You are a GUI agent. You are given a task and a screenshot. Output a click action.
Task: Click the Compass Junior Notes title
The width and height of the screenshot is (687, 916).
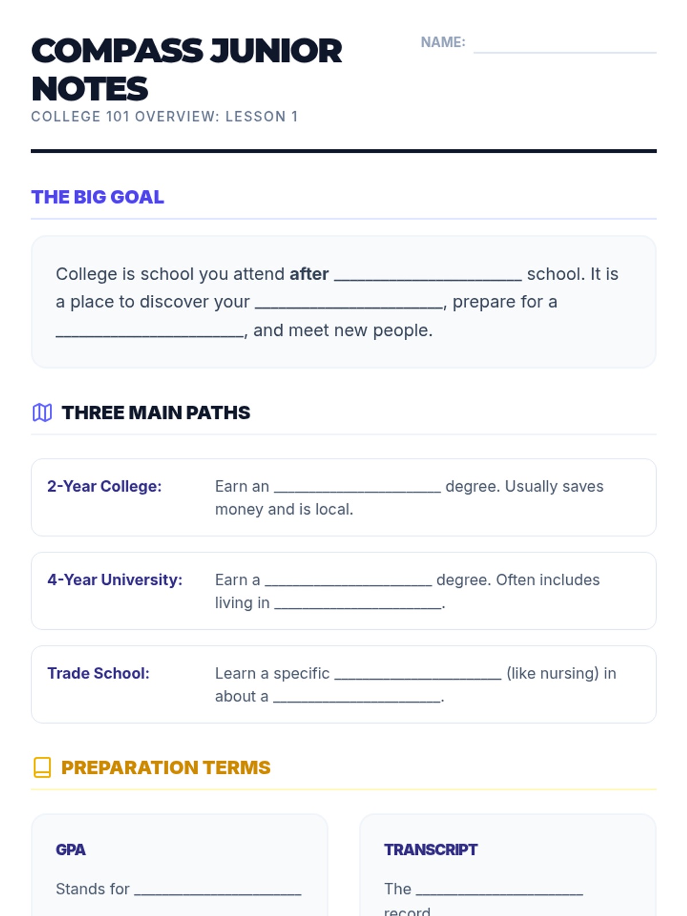187,70
